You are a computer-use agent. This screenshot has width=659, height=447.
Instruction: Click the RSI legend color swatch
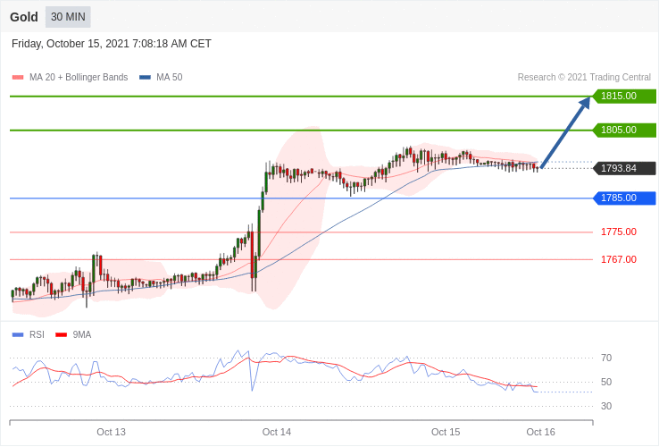(18, 335)
